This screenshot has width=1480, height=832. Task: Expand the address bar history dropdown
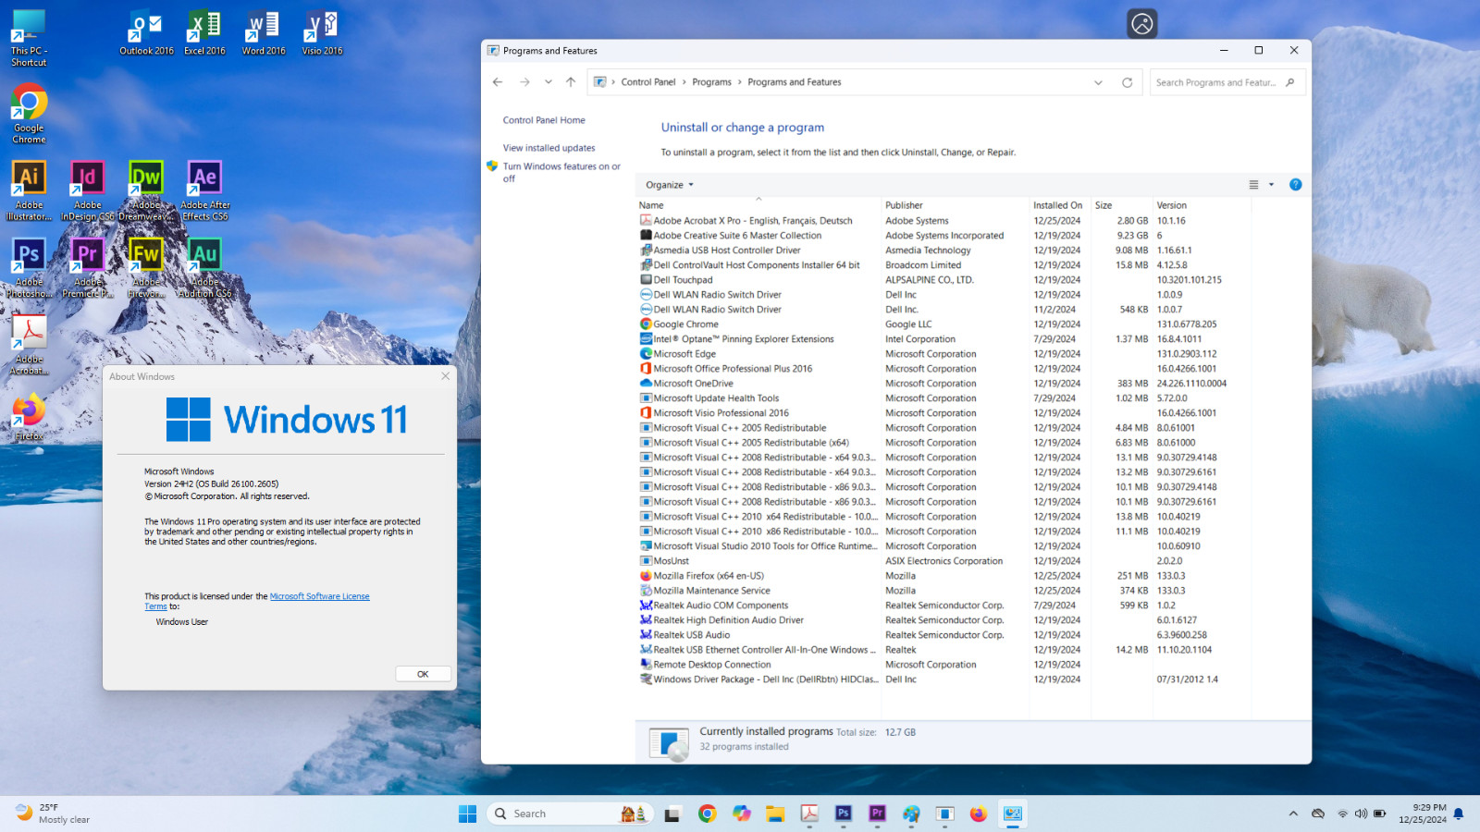[x=1098, y=82]
